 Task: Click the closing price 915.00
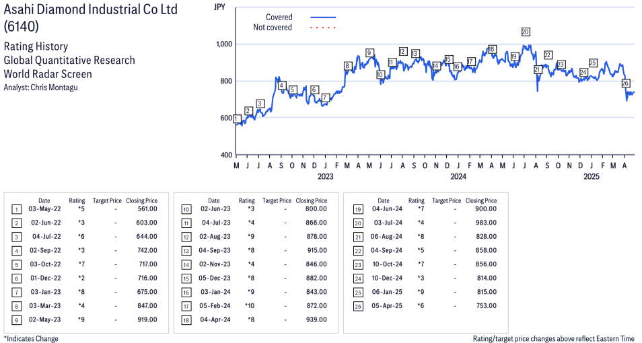pyautogui.click(x=317, y=250)
